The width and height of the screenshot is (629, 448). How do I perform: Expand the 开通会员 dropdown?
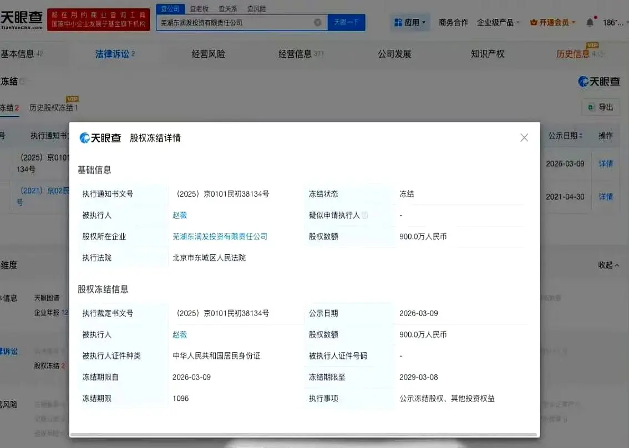pos(553,22)
